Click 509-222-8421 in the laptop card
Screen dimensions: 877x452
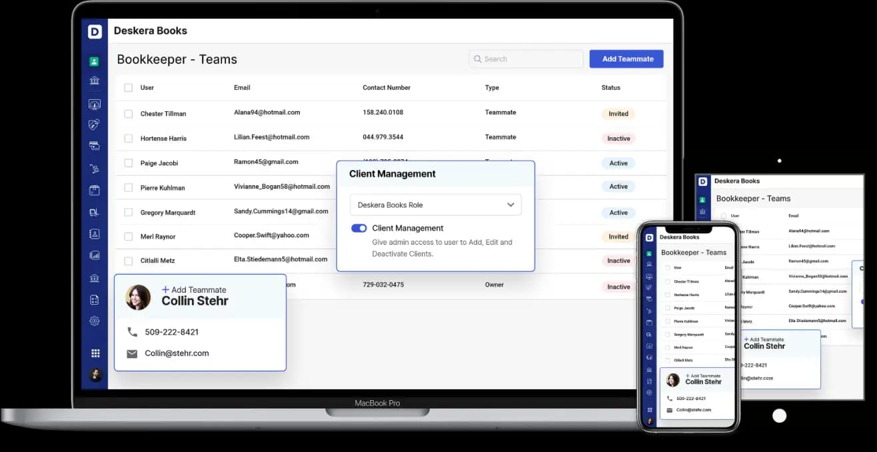(x=171, y=332)
